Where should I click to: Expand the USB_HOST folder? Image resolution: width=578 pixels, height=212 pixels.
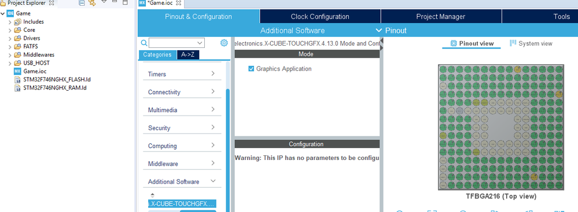pos(10,63)
